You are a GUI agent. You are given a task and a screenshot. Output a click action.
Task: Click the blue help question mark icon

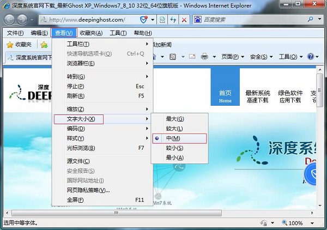[310, 56]
